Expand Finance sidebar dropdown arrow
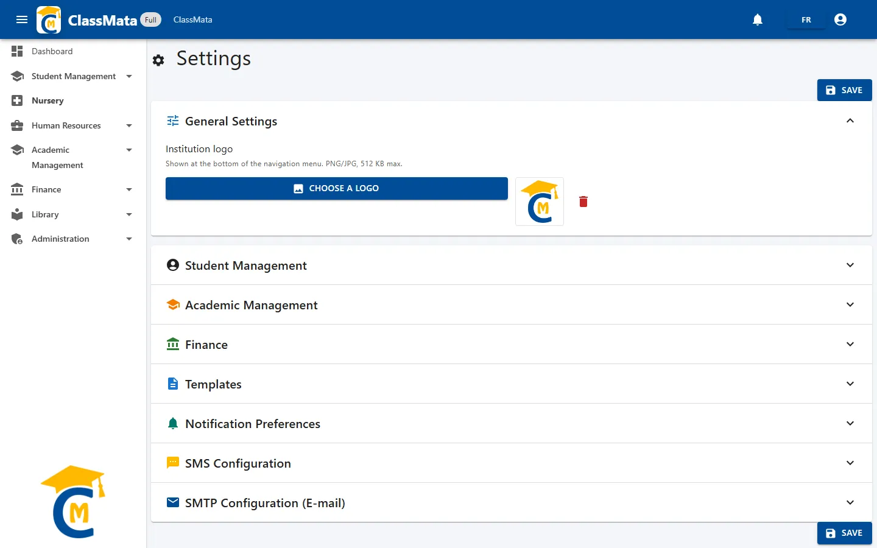The image size is (877, 548). 129,189
